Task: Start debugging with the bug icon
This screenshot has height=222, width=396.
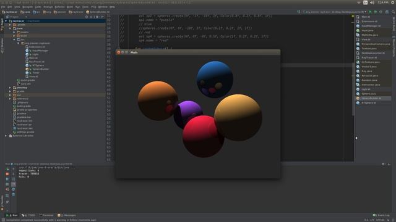Action: pos(376,12)
